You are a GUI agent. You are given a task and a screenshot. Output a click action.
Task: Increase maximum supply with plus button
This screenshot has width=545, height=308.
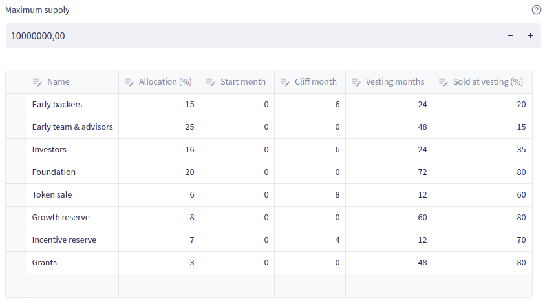pyautogui.click(x=531, y=36)
